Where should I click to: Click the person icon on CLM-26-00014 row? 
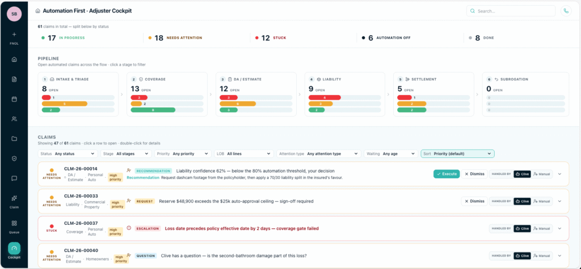tap(129, 170)
